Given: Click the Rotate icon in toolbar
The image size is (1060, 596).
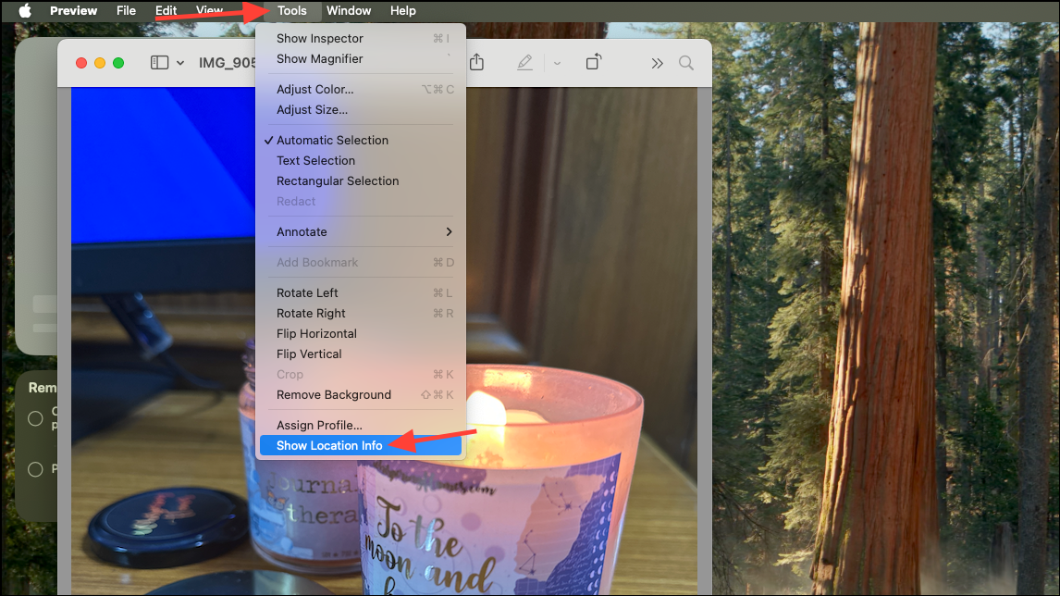Looking at the screenshot, I should point(594,62).
